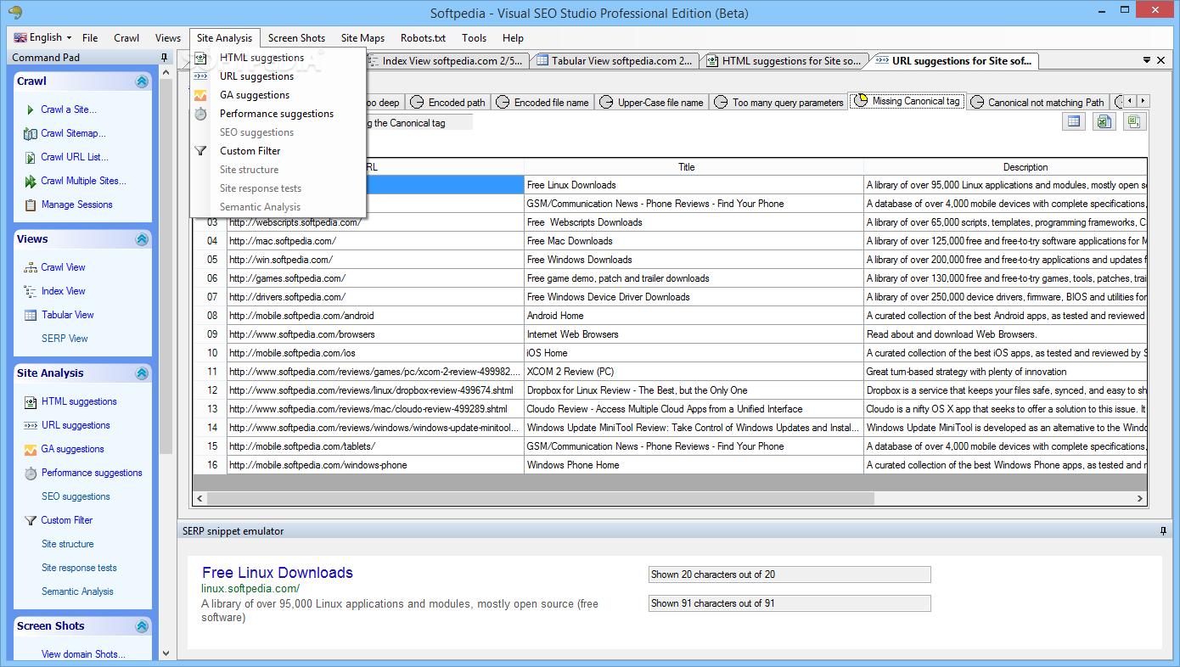Switch to Tabular View softpedia.com tab
This screenshot has height=667, width=1180.
tap(615, 61)
